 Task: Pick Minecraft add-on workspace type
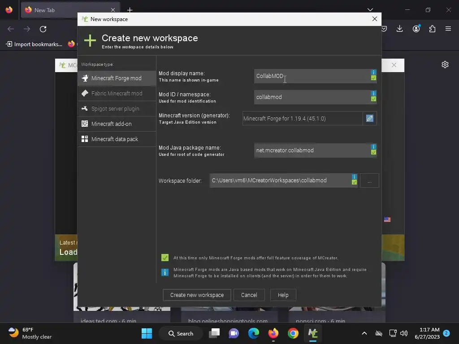click(117, 124)
